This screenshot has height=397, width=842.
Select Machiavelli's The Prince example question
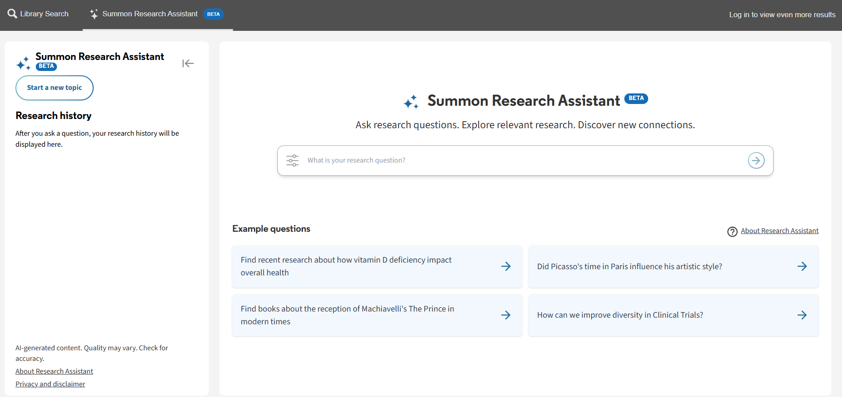pyautogui.click(x=377, y=315)
